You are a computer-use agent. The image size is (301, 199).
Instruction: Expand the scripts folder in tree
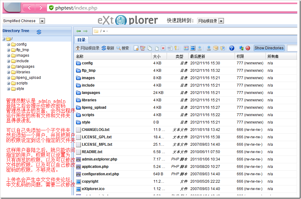click(x=8, y=83)
